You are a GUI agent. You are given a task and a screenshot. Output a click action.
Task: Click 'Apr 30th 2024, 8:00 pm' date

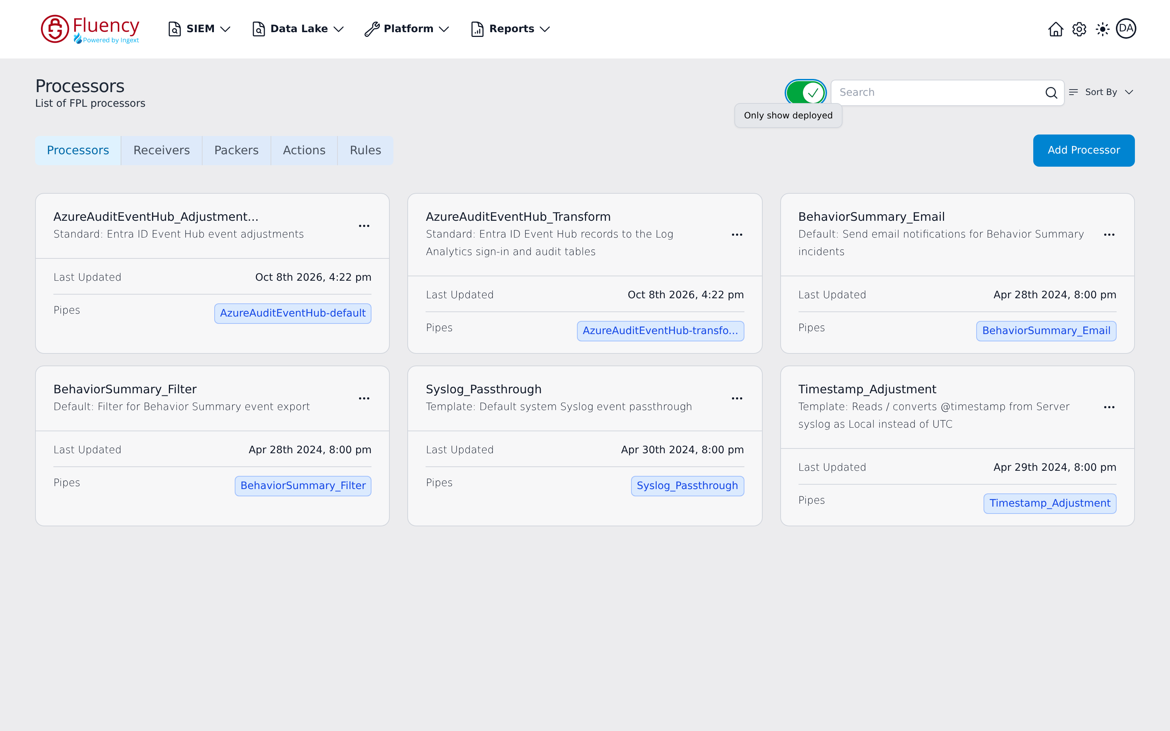682,450
